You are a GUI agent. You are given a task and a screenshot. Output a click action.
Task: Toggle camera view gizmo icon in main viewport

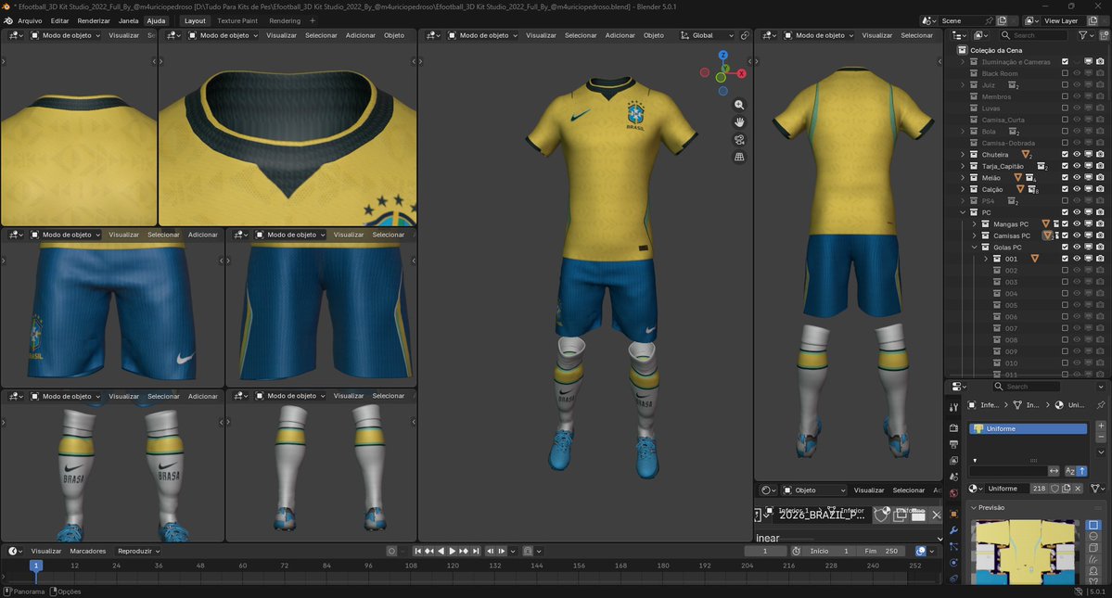pos(739,140)
